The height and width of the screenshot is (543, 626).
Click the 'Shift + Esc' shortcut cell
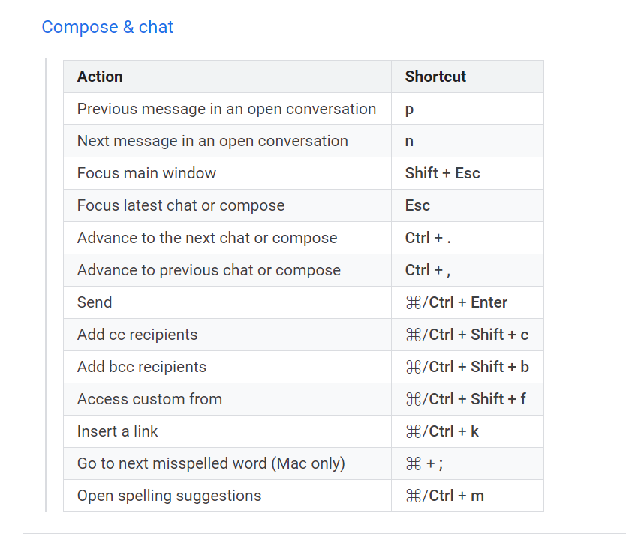pos(442,173)
